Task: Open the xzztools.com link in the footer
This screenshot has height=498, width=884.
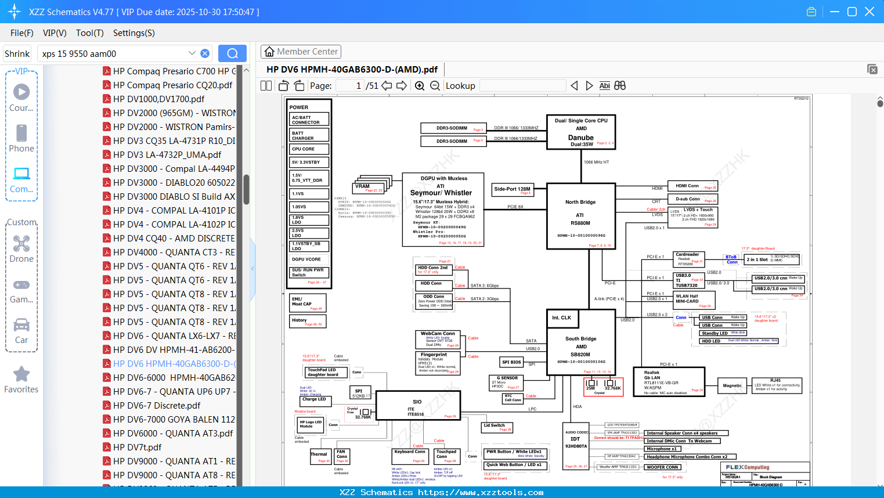Action: click(x=481, y=492)
